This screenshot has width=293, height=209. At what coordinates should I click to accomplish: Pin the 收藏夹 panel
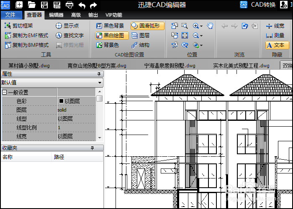click(x=92, y=148)
